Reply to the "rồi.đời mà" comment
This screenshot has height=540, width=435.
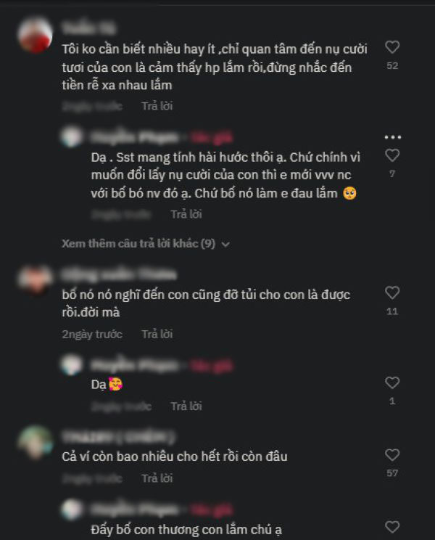point(157,334)
